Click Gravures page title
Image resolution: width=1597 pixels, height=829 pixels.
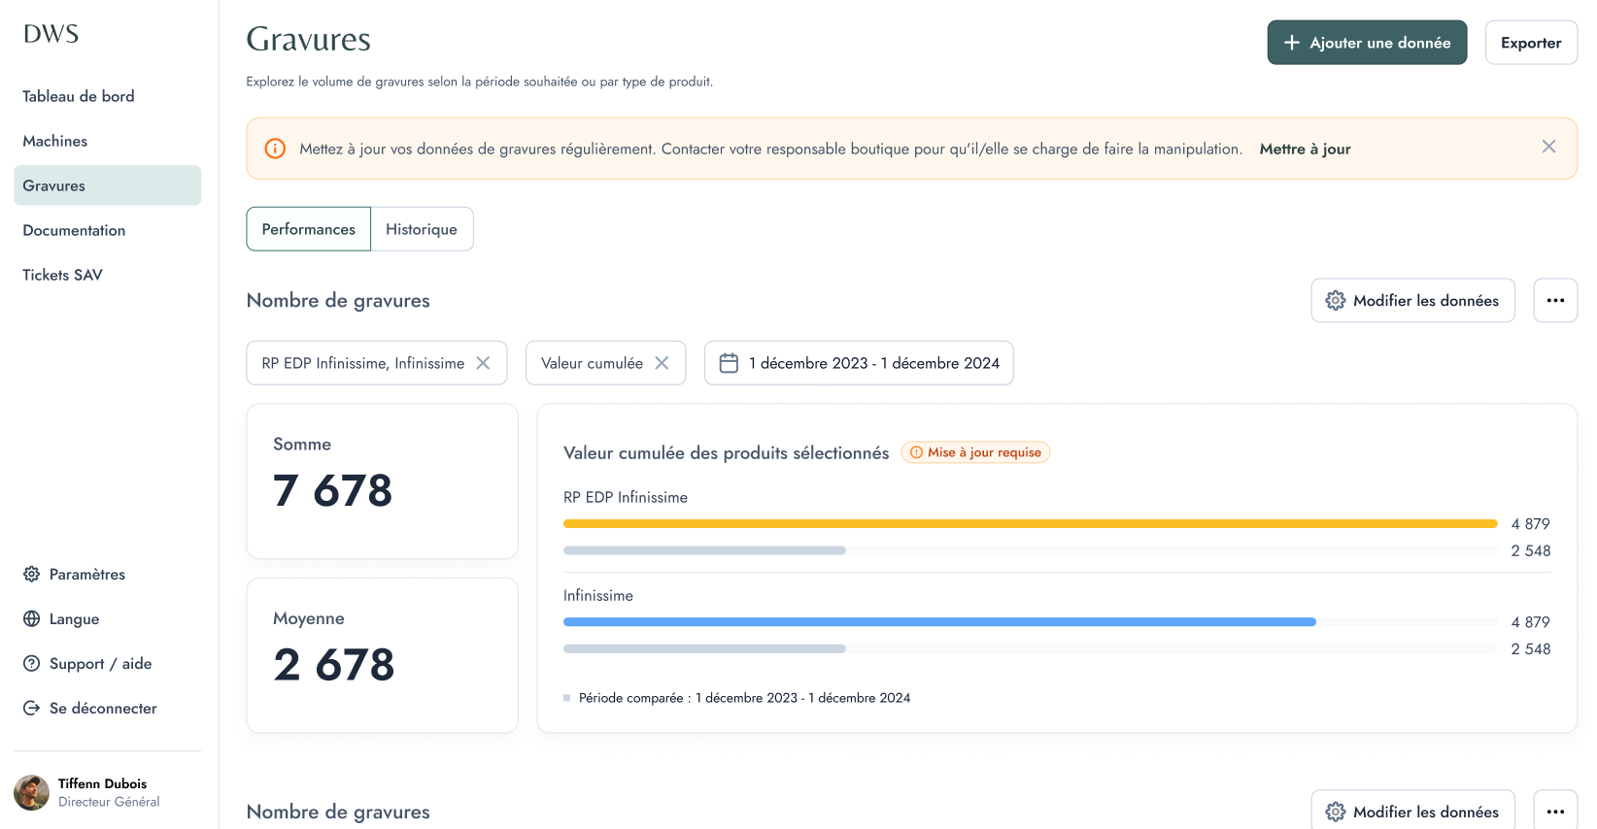[x=308, y=39]
